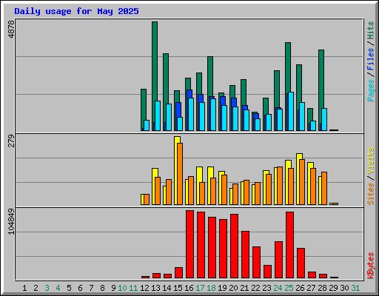The image size is (379, 296).
Task: Click the 4878 axis value
Action: (x=11, y=29)
